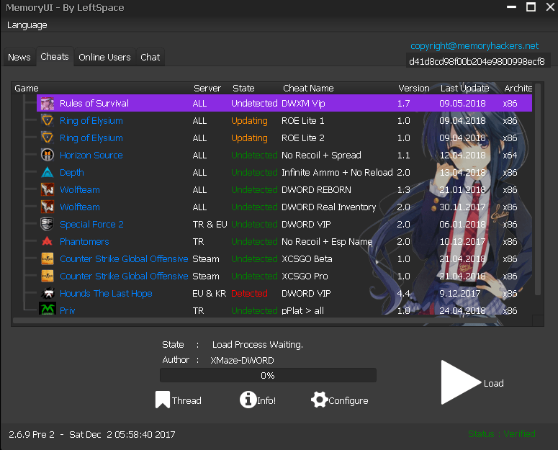
Task: Click the Rules of Survival game icon
Action: [x=48, y=104]
